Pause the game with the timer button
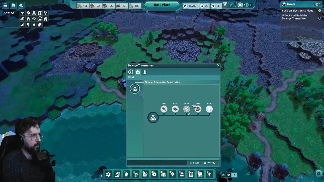This screenshot has height=182, width=324. coord(240,5)
